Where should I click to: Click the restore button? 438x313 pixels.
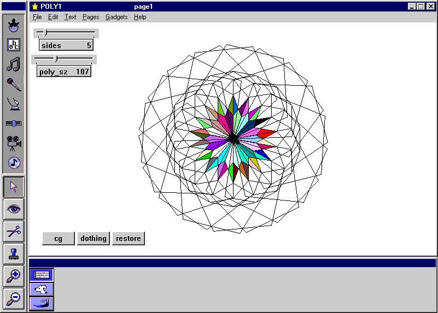(x=128, y=239)
